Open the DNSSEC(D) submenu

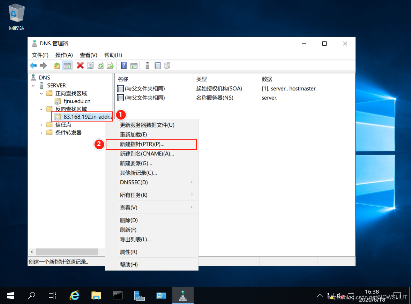[134, 182]
